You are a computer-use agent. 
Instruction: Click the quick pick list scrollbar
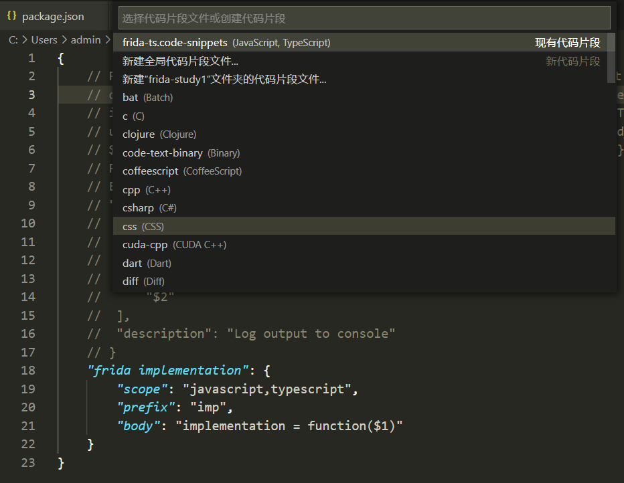click(611, 58)
